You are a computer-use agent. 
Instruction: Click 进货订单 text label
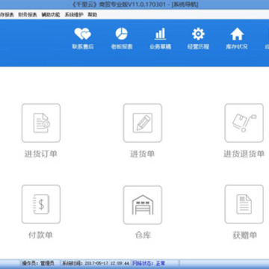click(x=41, y=154)
